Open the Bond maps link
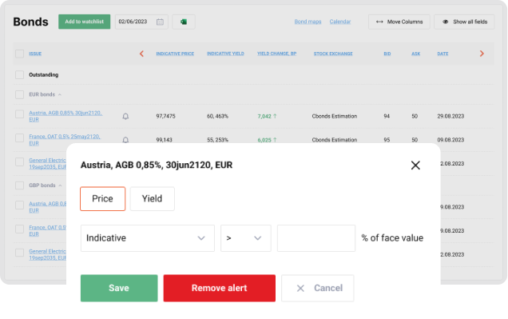 pos(308,22)
